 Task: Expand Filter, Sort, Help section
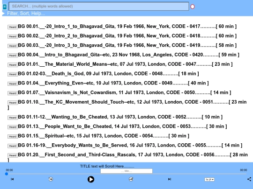tap(26, 14)
